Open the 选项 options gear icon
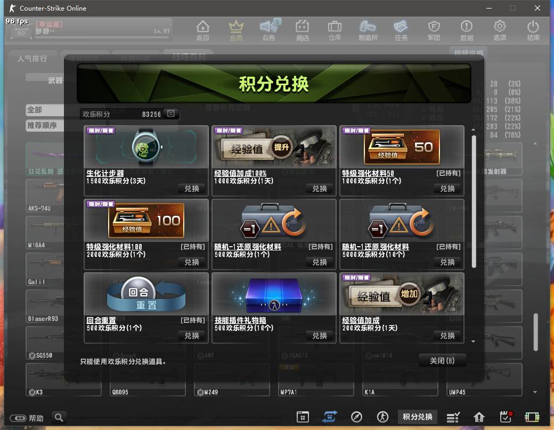Screen dimensions: 554x430 pos(500,30)
